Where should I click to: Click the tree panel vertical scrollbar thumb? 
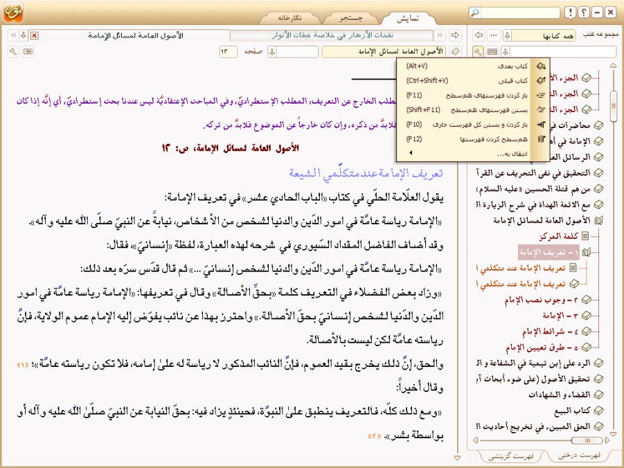(x=614, y=105)
